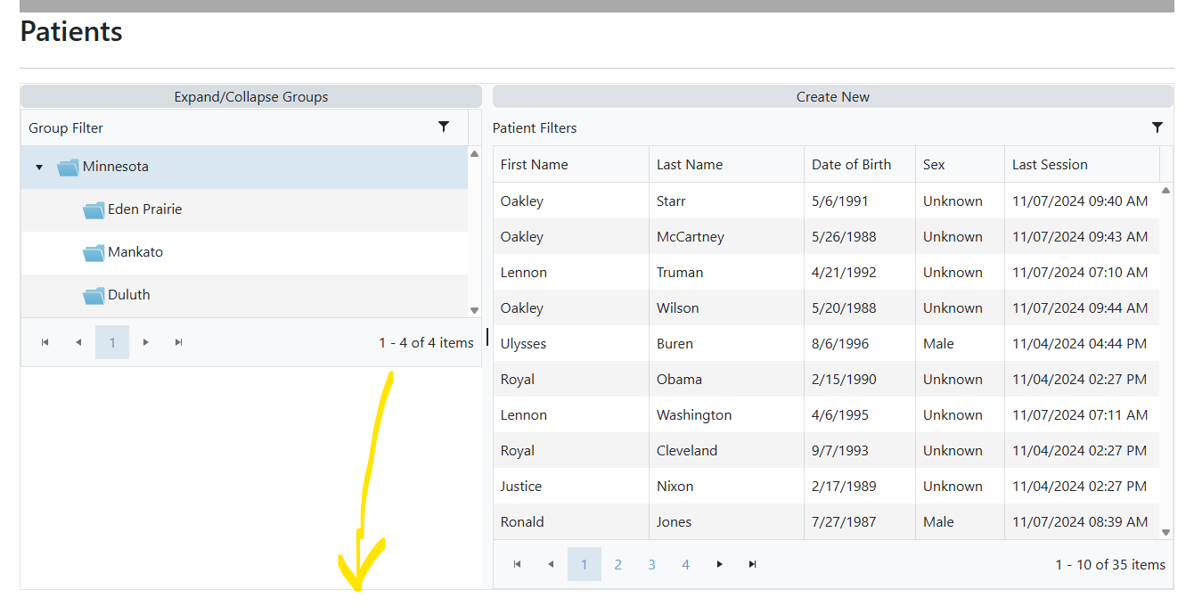Sort by Last Name column header
Viewport: 1186px width, 606px height.
[690, 165]
